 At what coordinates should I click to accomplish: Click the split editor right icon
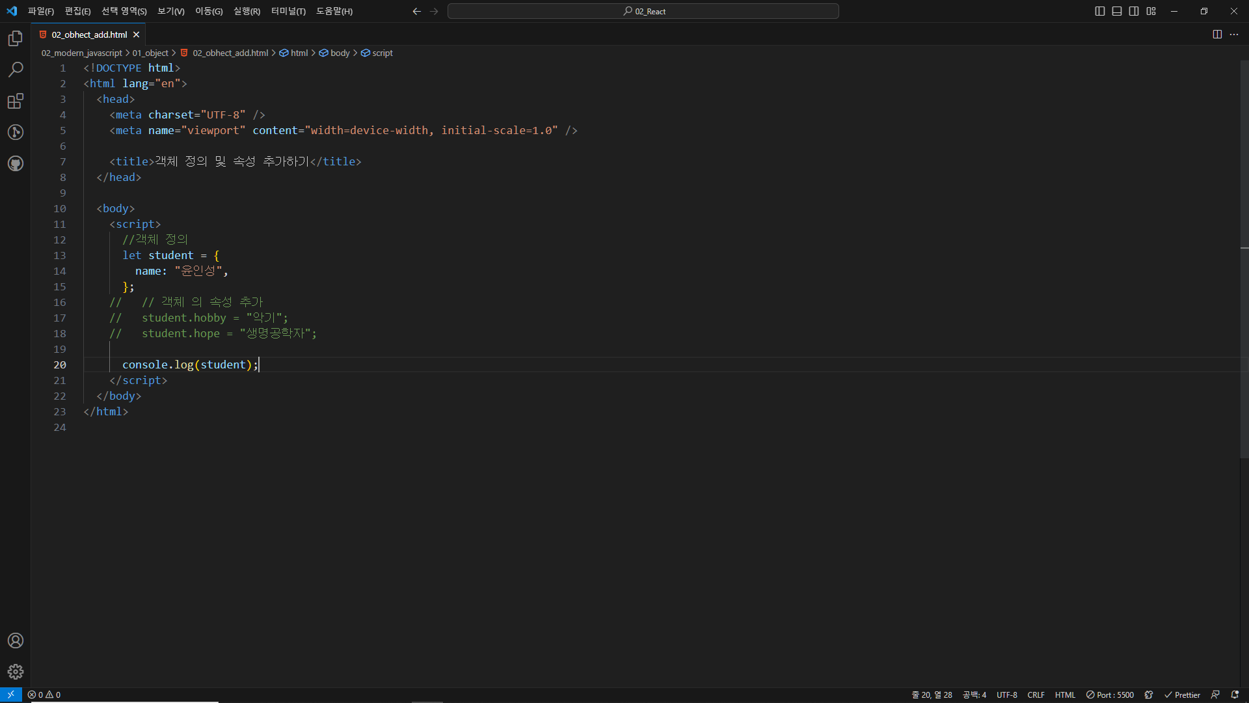pyautogui.click(x=1217, y=34)
